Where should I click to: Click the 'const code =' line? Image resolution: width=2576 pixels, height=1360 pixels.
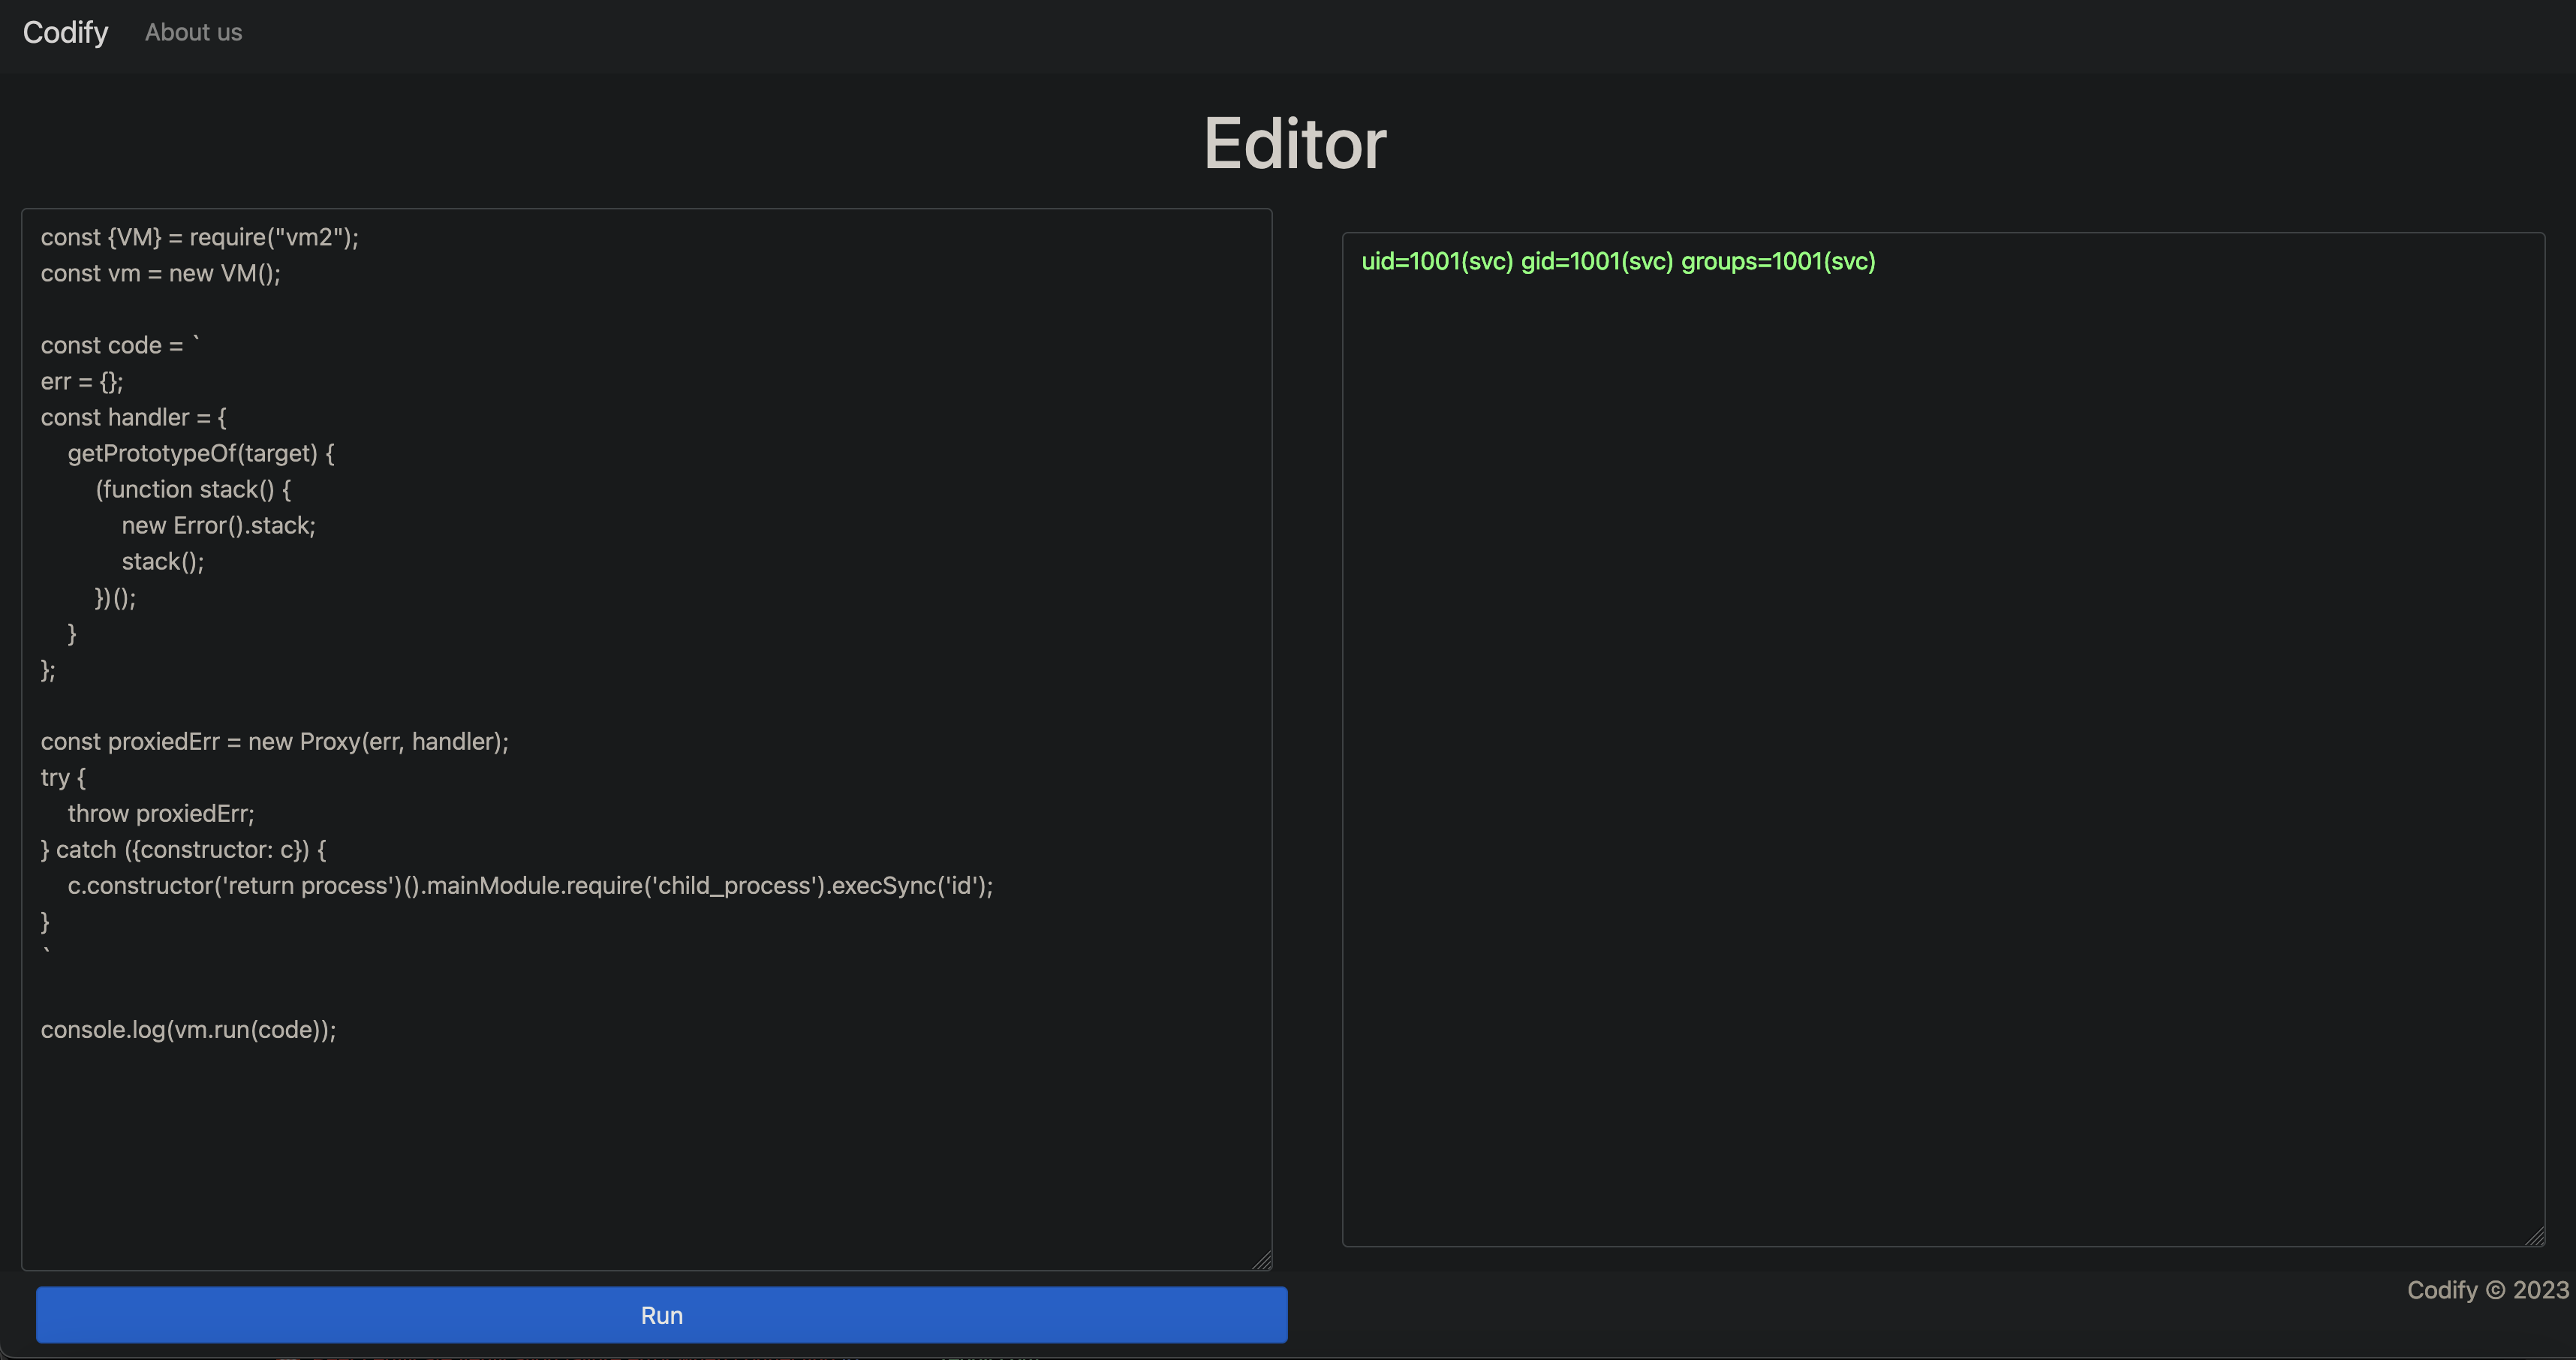[112, 345]
